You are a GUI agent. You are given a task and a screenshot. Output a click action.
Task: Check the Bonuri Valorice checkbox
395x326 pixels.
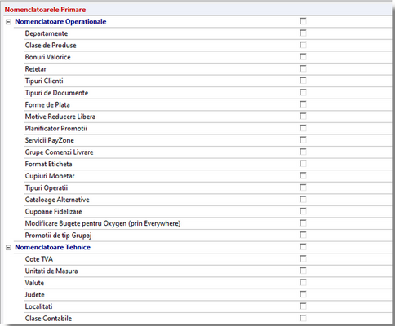(x=303, y=57)
